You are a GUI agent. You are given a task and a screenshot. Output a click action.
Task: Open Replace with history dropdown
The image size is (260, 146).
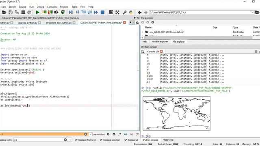(x=70, y=140)
